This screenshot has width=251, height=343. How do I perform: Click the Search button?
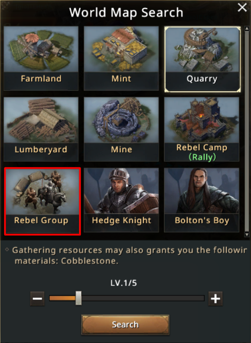click(125, 325)
